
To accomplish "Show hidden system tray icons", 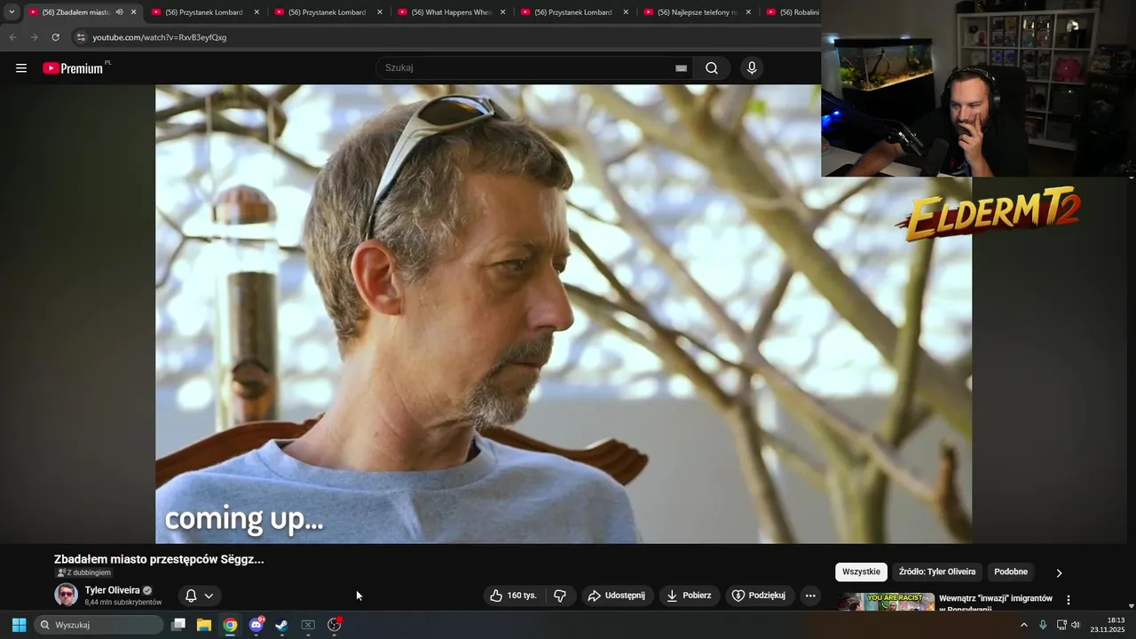I will [x=1024, y=625].
